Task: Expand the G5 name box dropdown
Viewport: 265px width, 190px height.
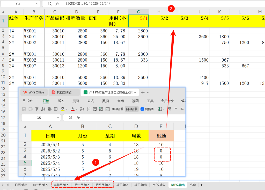Action: [58, 118]
